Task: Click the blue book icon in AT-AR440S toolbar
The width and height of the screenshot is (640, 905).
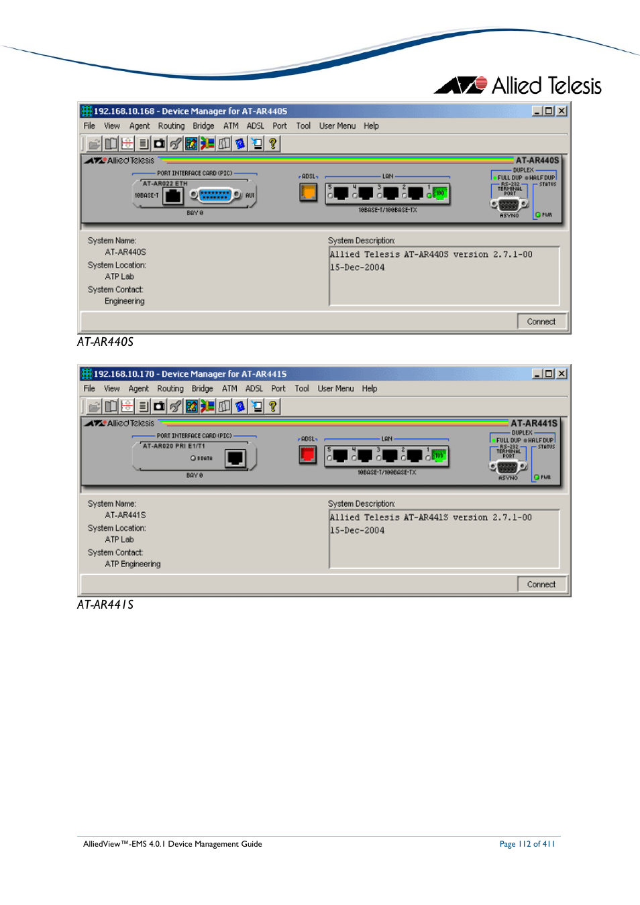Action: pyautogui.click(x=240, y=143)
